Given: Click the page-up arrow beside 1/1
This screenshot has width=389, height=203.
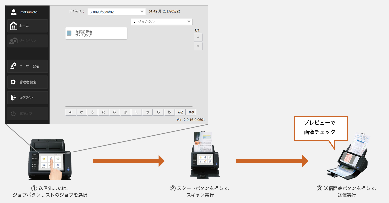Looking at the screenshot, I should point(198,37).
